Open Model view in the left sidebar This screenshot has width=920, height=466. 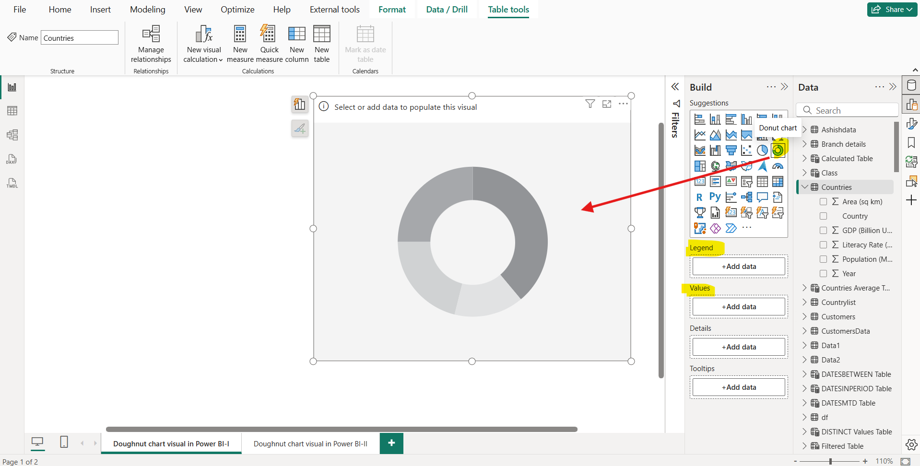[x=12, y=135]
